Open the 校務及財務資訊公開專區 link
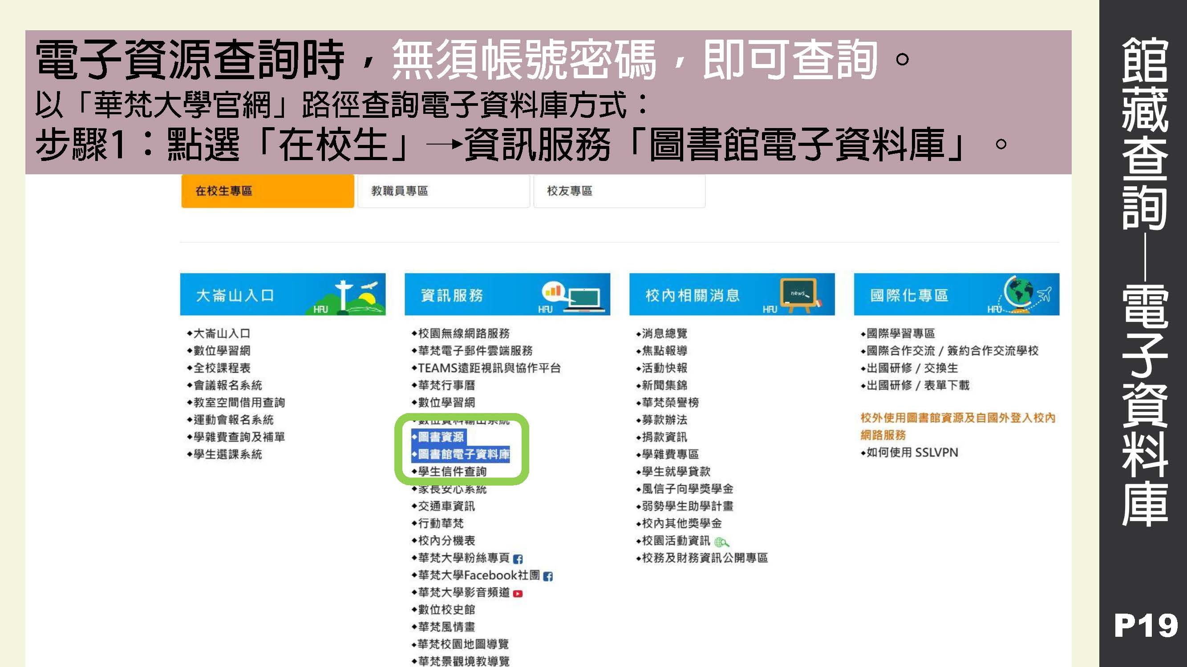Image resolution: width=1187 pixels, height=667 pixels. (705, 558)
